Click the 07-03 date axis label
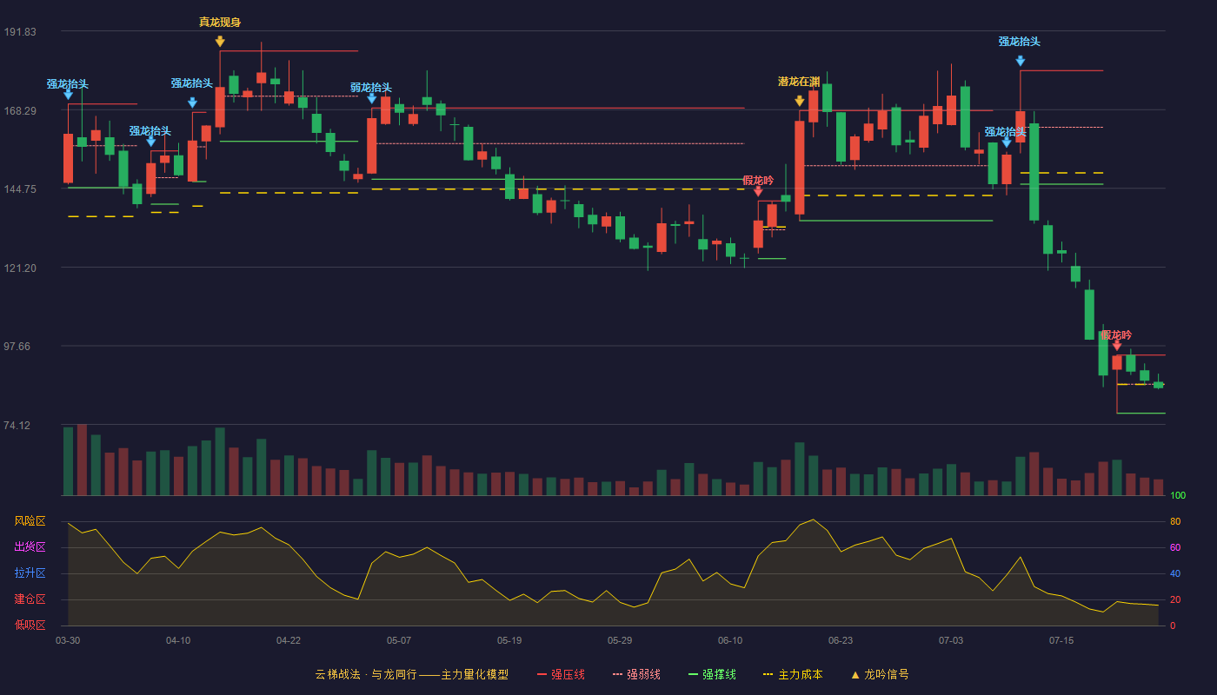The image size is (1217, 695). (951, 640)
